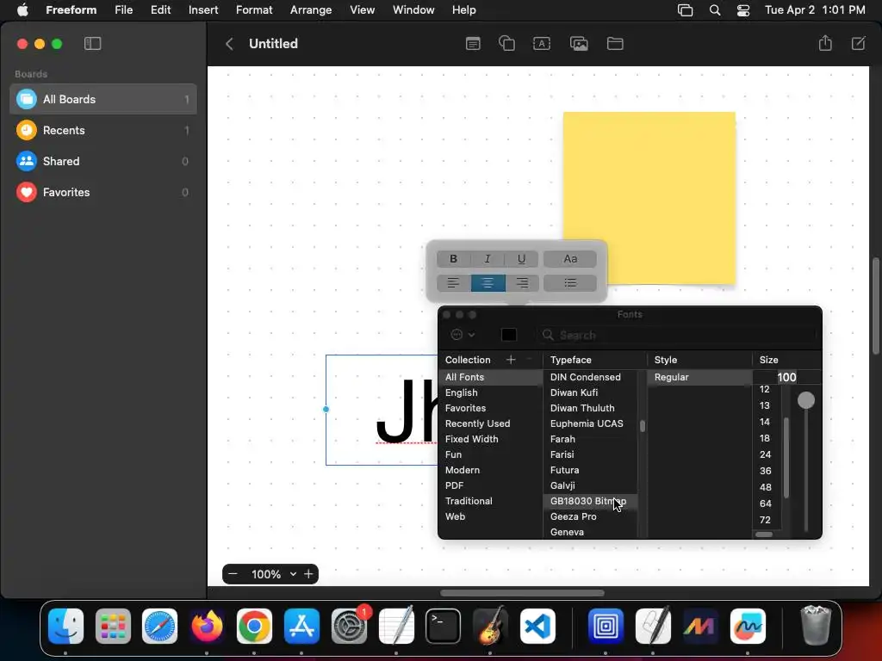Pick font size 36 from the list

(x=765, y=471)
